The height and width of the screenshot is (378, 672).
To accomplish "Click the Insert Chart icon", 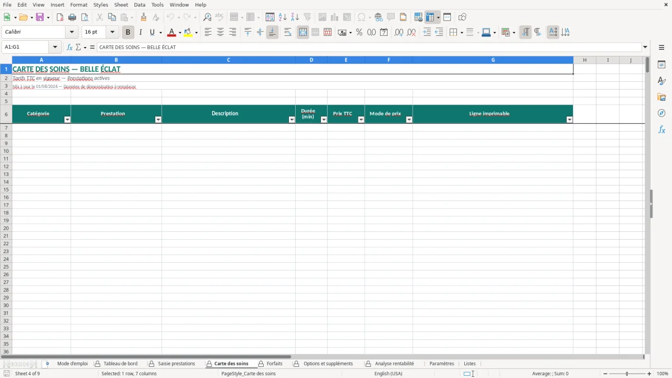I will coord(334,17).
